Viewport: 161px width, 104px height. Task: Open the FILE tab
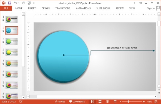coord(6,8)
